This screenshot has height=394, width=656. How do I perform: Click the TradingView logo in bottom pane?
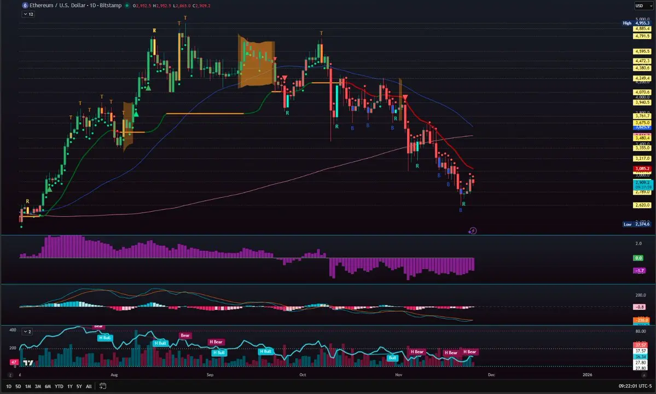pyautogui.click(x=28, y=363)
